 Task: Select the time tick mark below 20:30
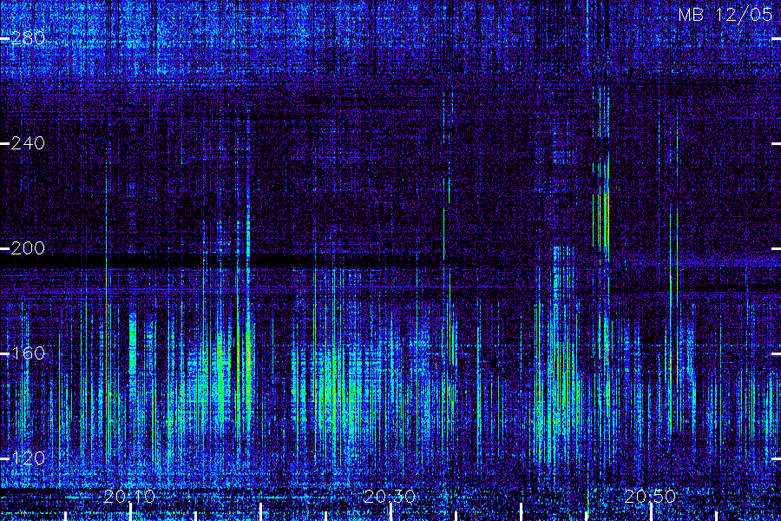pyautogui.click(x=391, y=512)
